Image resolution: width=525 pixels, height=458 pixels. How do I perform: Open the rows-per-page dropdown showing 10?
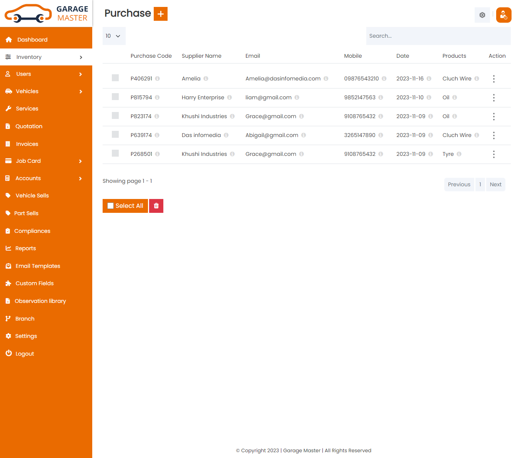click(x=114, y=36)
